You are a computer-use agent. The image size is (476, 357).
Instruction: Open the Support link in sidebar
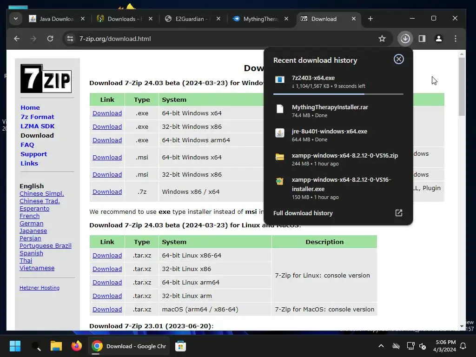point(33,154)
